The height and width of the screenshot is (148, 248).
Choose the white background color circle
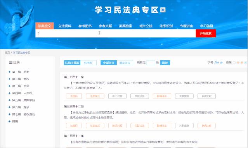point(234,63)
